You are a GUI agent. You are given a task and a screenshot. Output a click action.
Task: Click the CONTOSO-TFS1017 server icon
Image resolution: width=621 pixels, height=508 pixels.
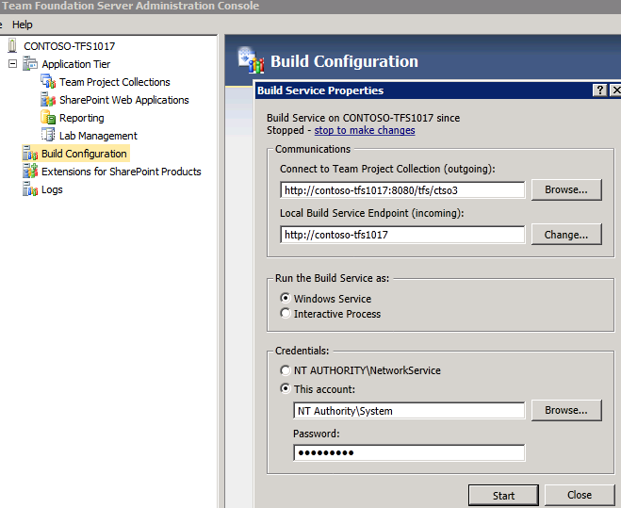(12, 45)
